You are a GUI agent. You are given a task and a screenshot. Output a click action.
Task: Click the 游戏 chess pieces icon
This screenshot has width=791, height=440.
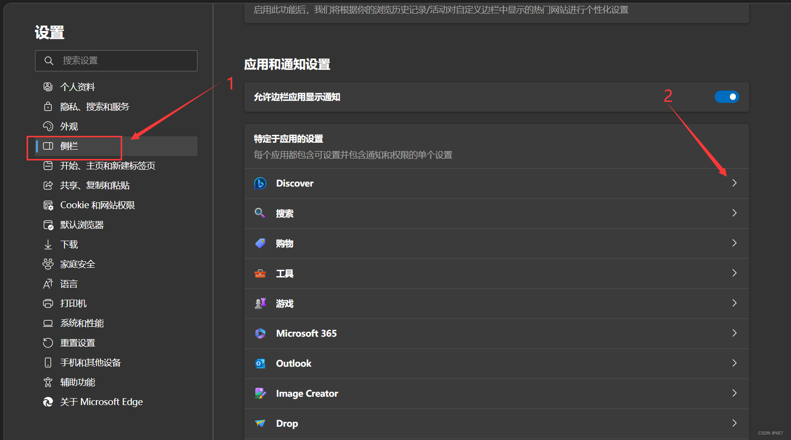(260, 303)
